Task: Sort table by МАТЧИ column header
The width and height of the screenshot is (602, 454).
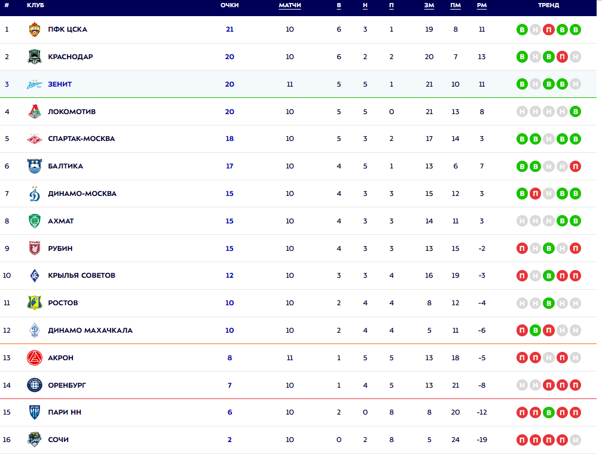Action: click(290, 5)
